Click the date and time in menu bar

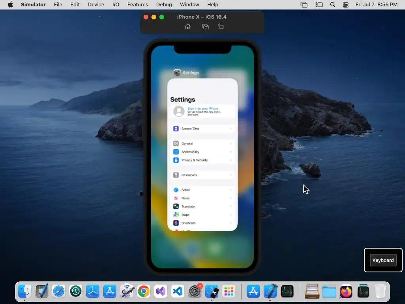coord(377,5)
